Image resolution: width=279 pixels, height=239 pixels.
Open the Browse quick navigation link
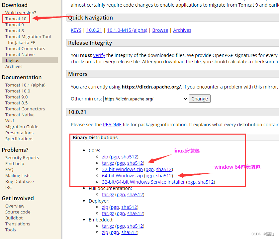pyautogui.click(x=160, y=30)
